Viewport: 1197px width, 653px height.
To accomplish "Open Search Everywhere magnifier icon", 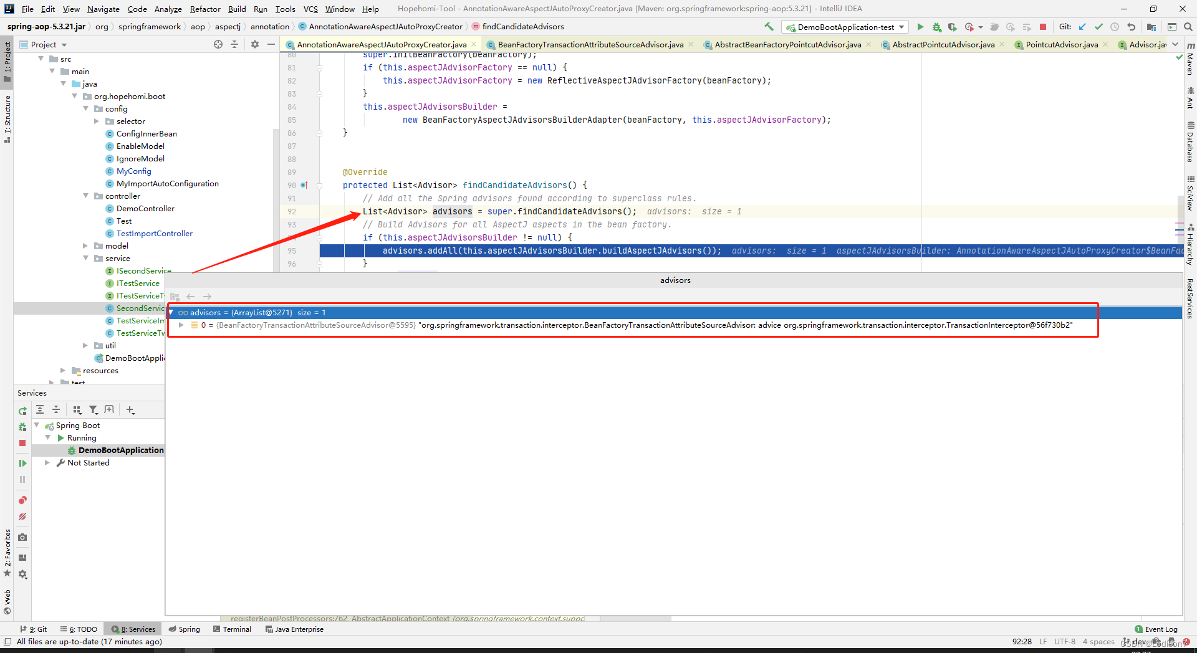I will point(1188,27).
